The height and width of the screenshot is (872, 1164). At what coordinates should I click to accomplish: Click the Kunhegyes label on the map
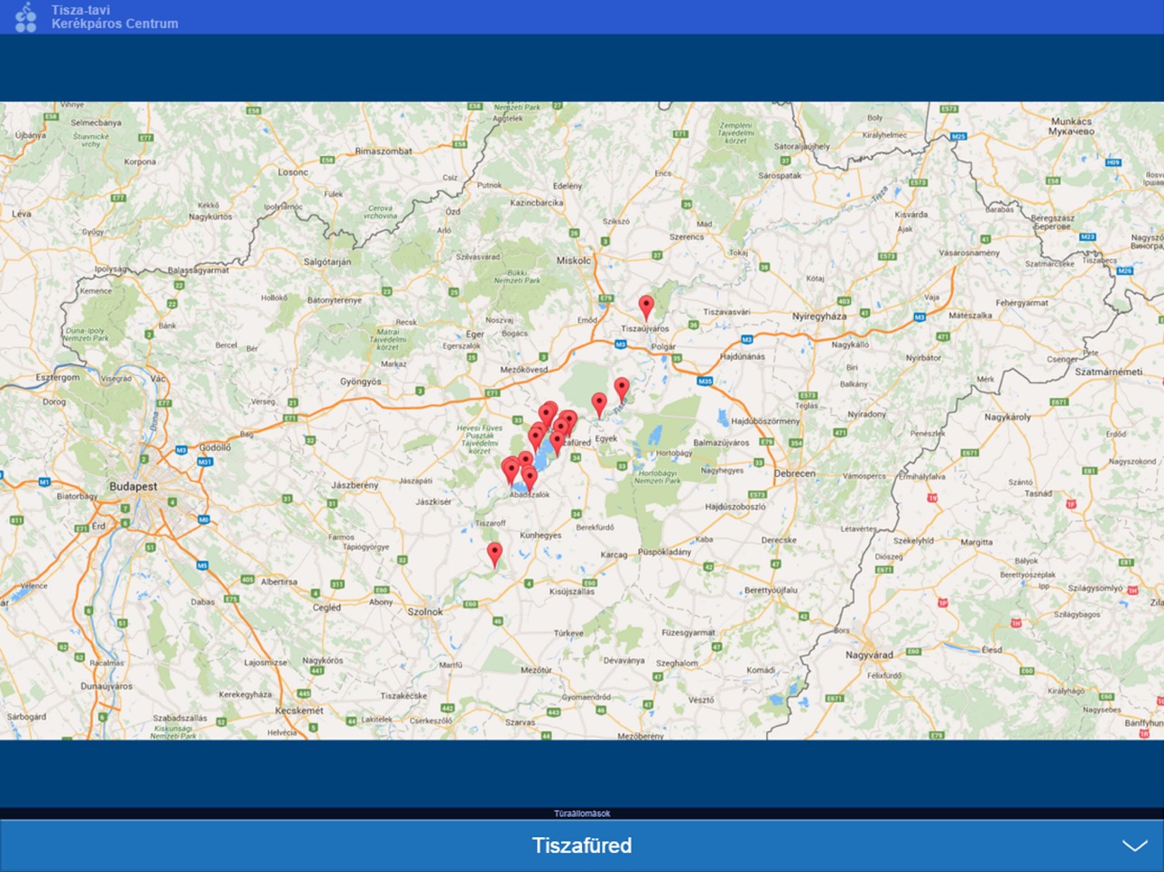tap(540, 535)
